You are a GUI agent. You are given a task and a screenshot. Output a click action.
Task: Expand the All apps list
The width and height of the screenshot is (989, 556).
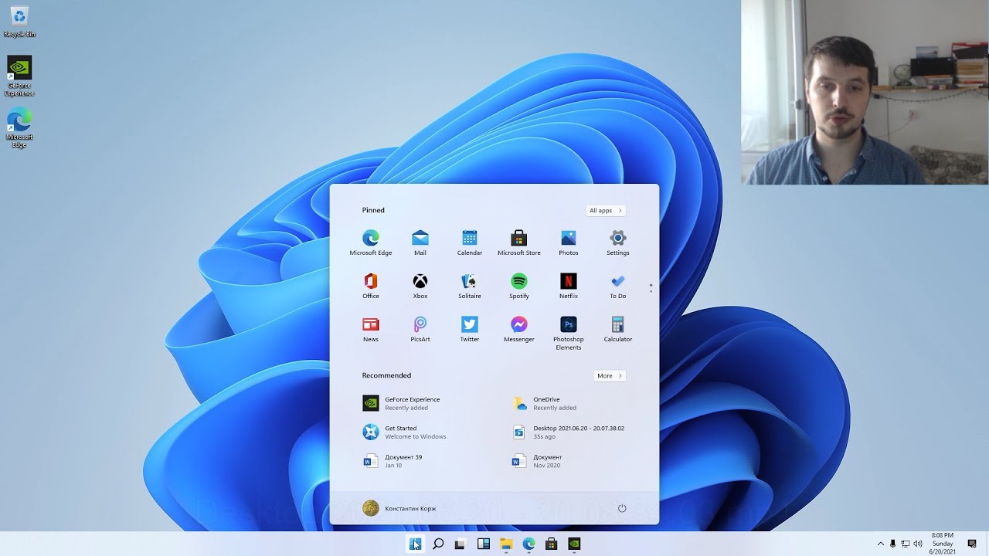click(x=606, y=210)
